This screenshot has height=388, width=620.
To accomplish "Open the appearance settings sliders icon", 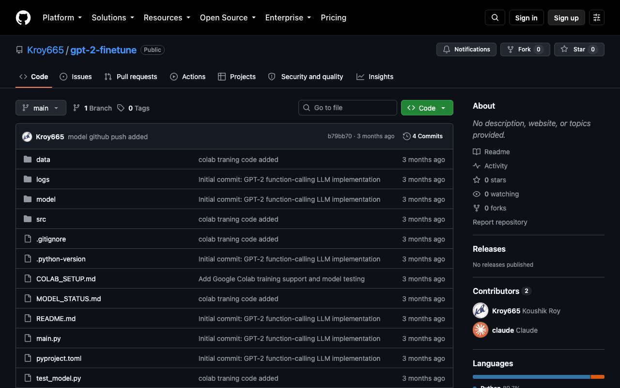I will point(597,17).
